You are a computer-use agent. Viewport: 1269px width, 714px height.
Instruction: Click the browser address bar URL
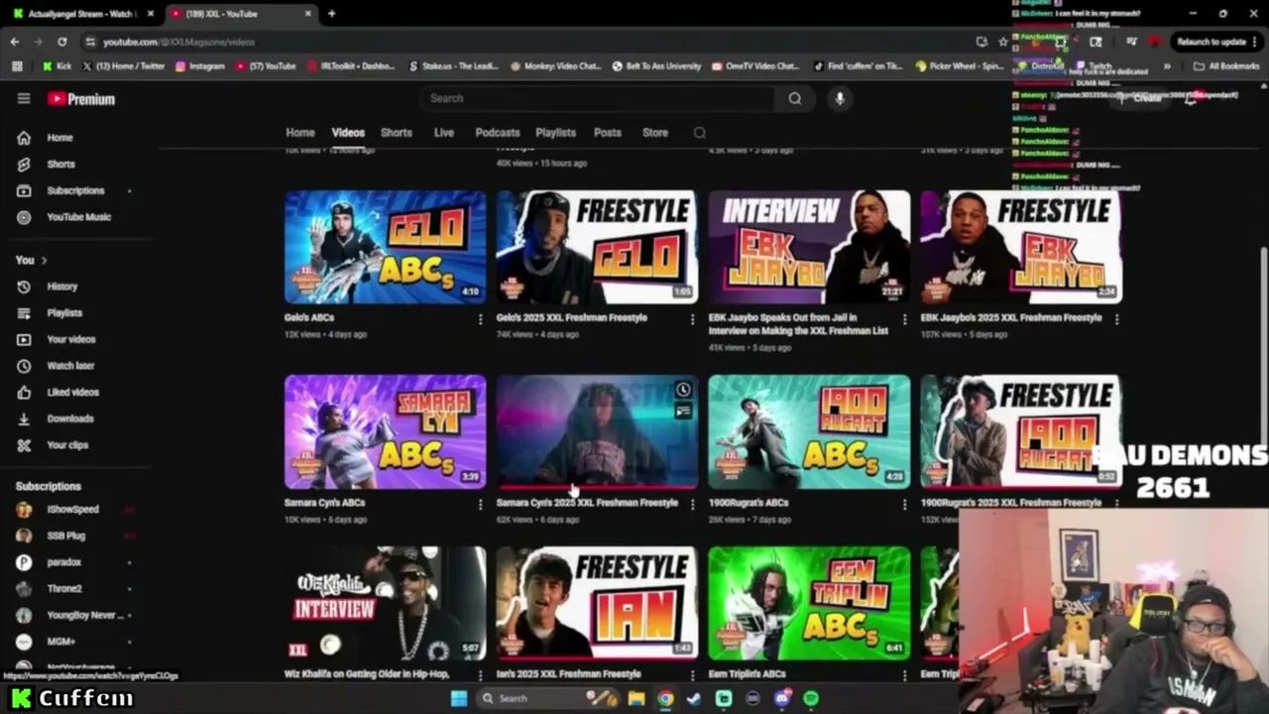click(178, 42)
